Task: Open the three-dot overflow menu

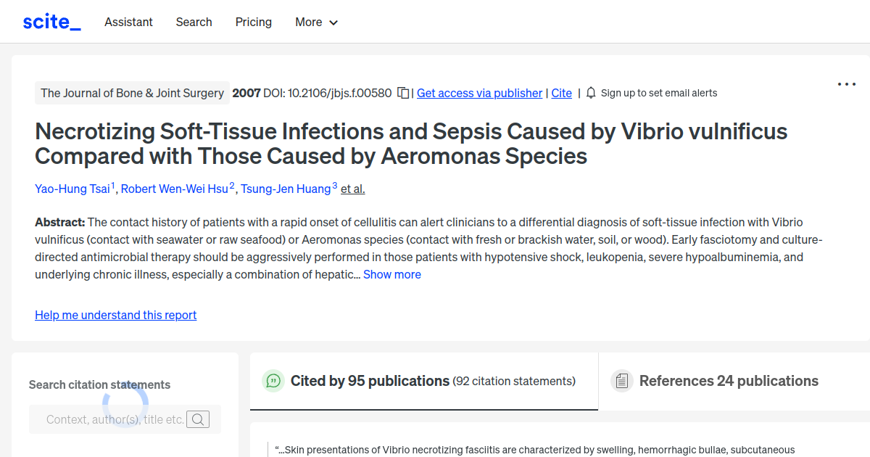Action: pyautogui.click(x=846, y=84)
